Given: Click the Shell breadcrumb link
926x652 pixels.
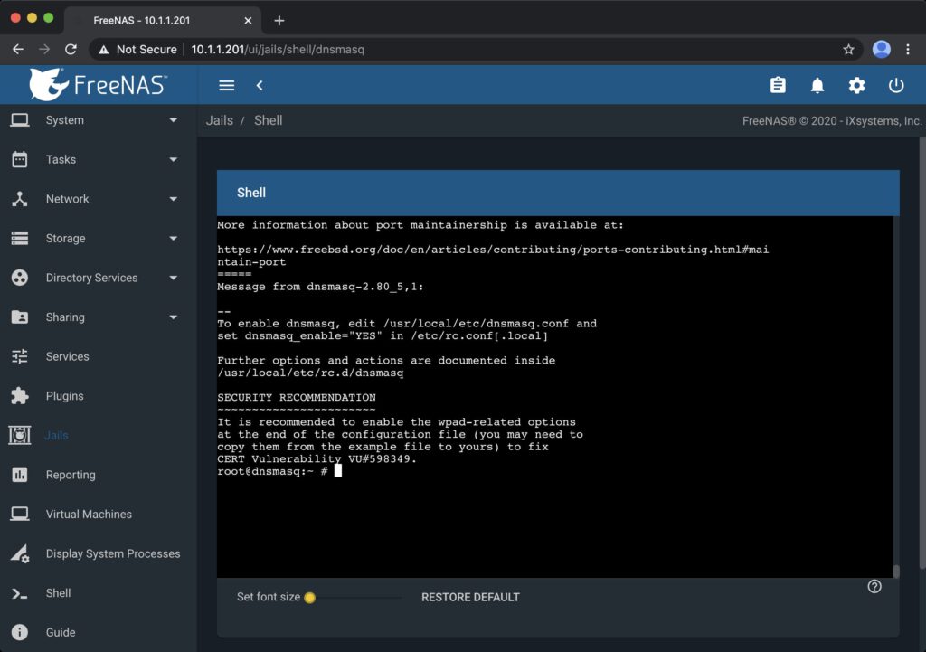Looking at the screenshot, I should tap(268, 120).
